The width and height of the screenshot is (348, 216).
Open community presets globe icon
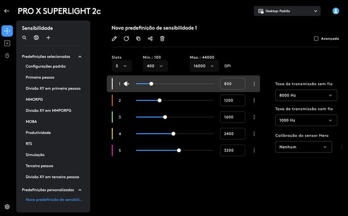coord(36,38)
